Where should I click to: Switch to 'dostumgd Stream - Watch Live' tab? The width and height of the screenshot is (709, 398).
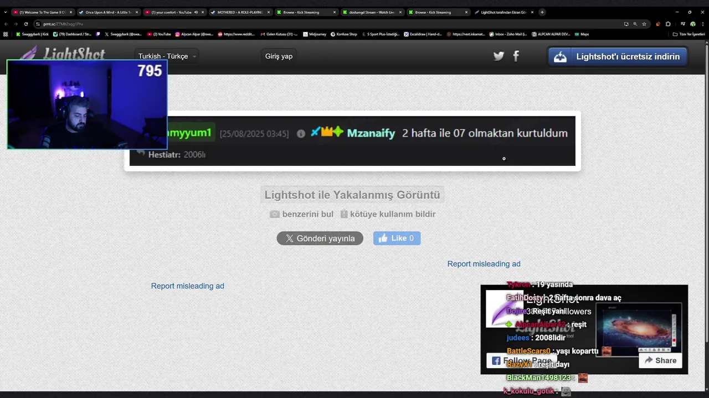coord(372,12)
